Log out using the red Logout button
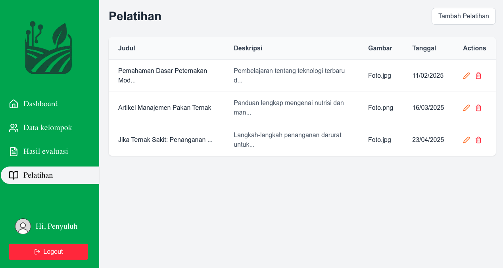This screenshot has width=503, height=268. pos(48,252)
